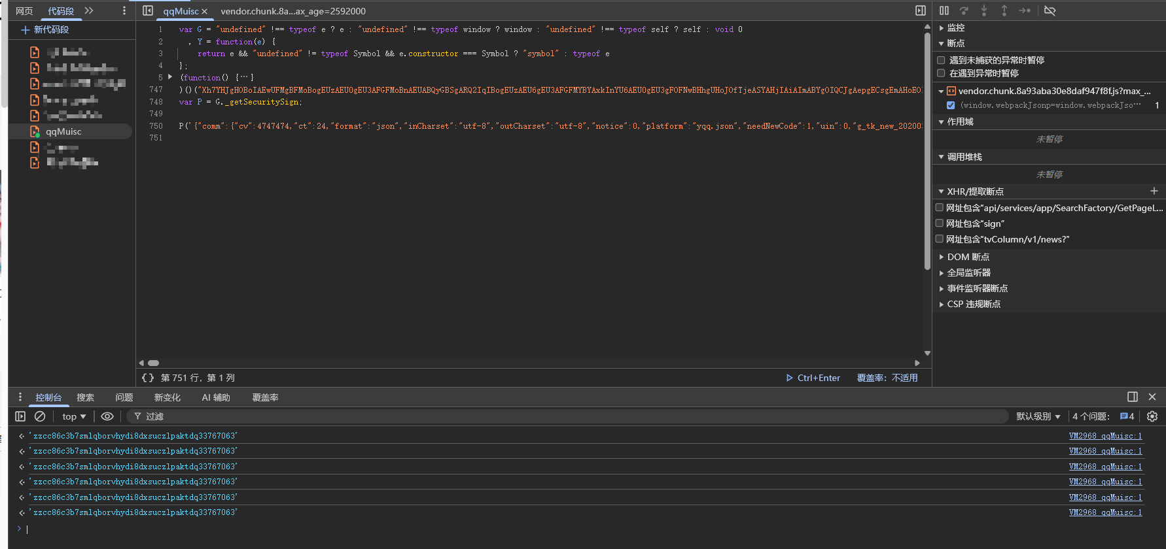Open console settings gear
This screenshot has height=549, width=1166.
pyautogui.click(x=1152, y=416)
